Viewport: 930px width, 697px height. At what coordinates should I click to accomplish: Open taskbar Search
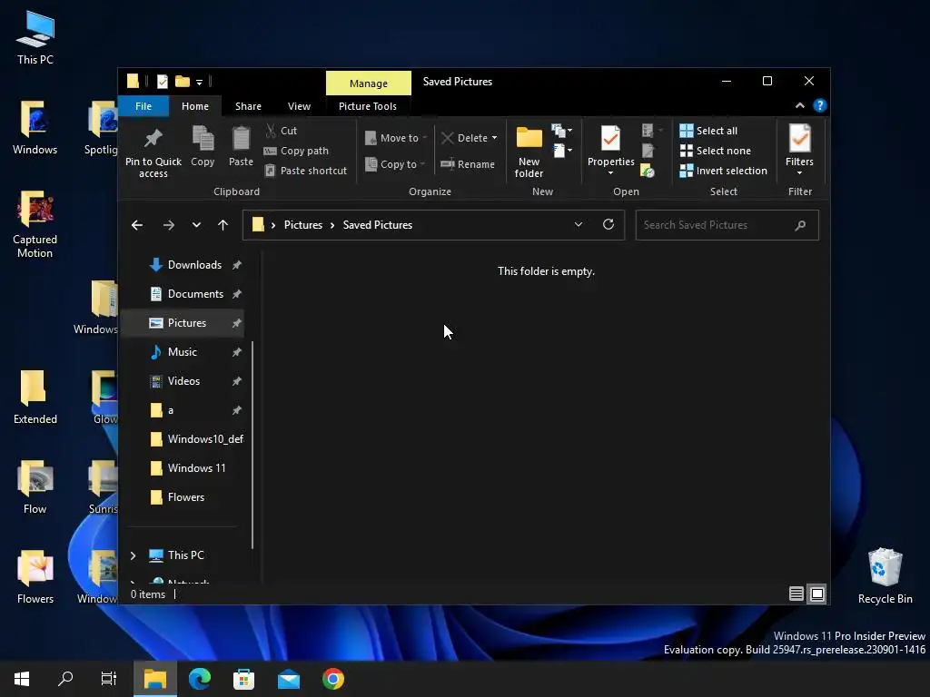point(65,679)
